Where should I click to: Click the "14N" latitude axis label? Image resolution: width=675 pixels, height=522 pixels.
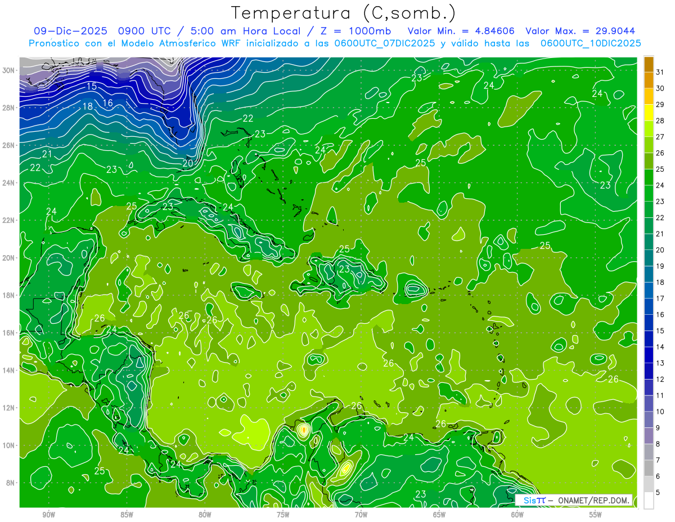[x=10, y=371]
